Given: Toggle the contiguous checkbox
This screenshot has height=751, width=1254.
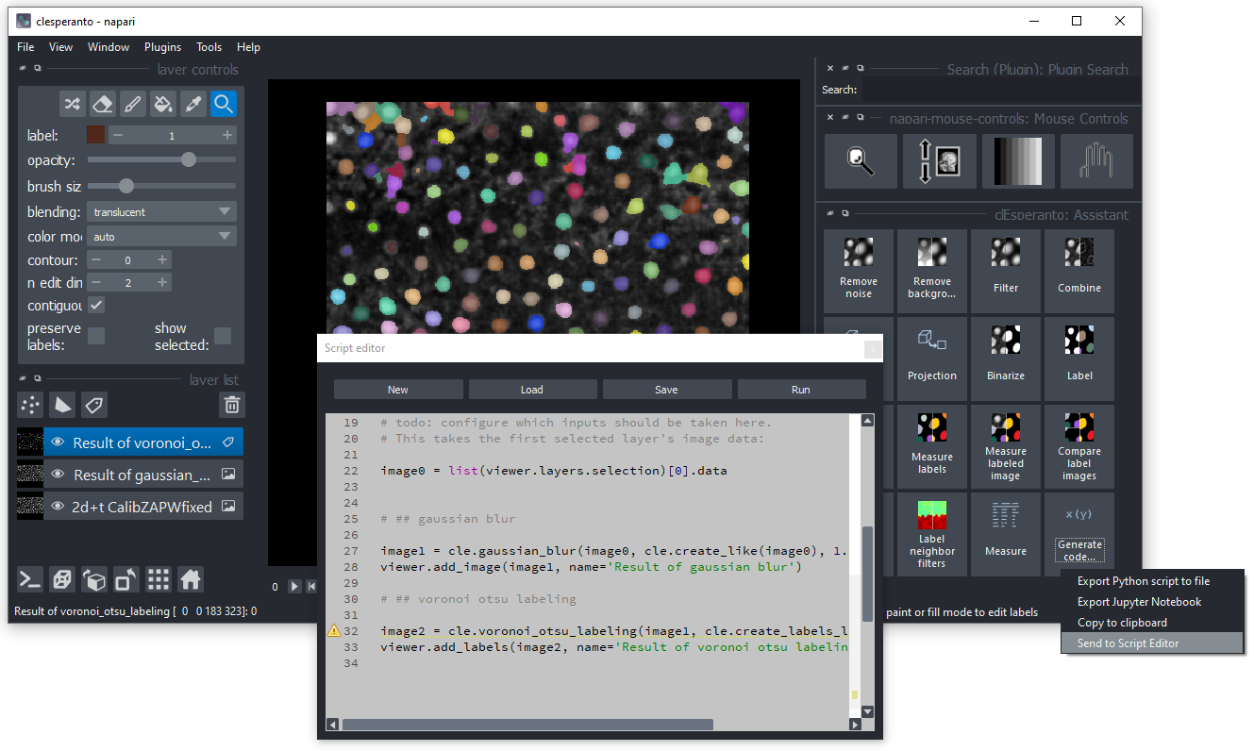Looking at the screenshot, I should pyautogui.click(x=96, y=306).
